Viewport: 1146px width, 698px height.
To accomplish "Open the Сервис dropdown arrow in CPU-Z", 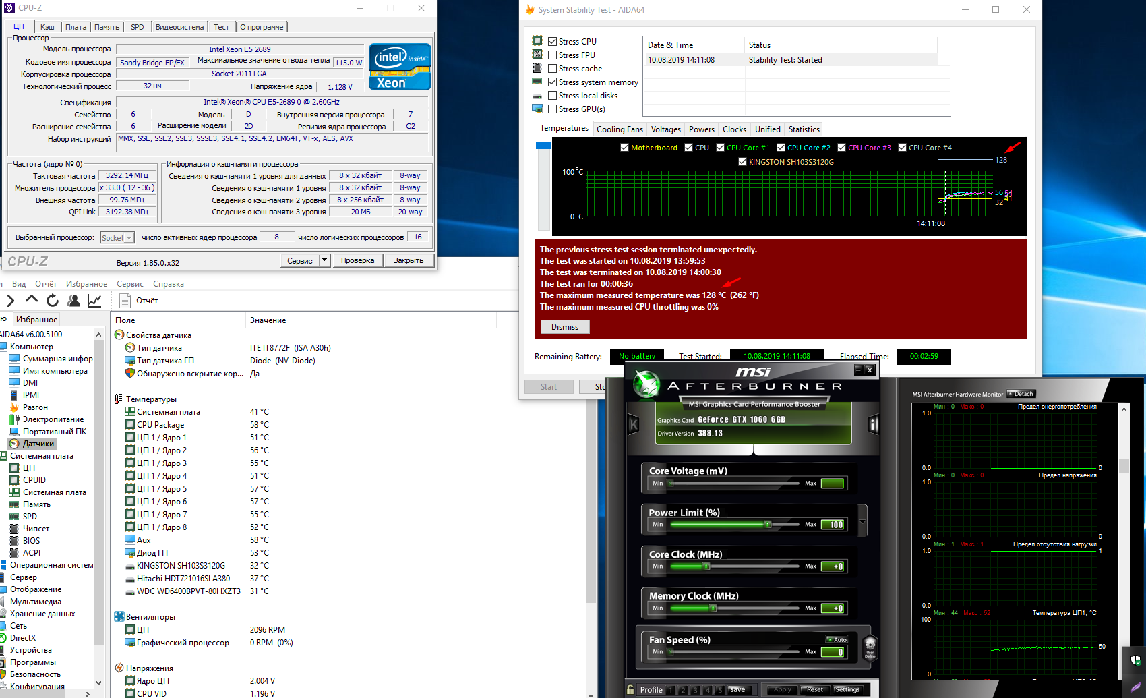I will click(x=324, y=260).
